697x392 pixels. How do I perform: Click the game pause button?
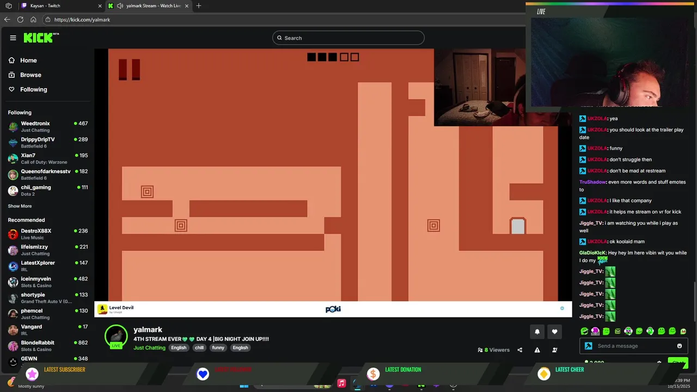130,70
